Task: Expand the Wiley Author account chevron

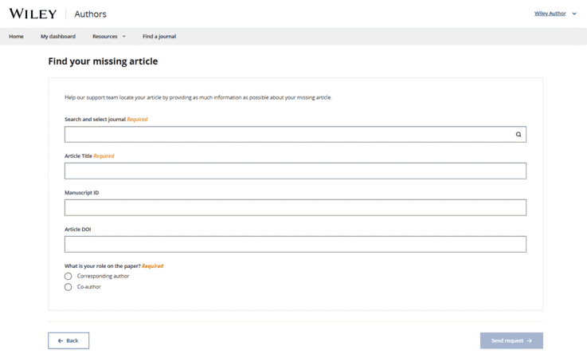Action: (x=574, y=14)
